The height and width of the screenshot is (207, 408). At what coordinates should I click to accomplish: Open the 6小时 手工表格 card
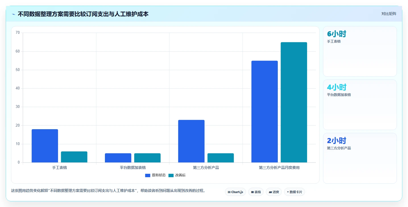[360, 51]
